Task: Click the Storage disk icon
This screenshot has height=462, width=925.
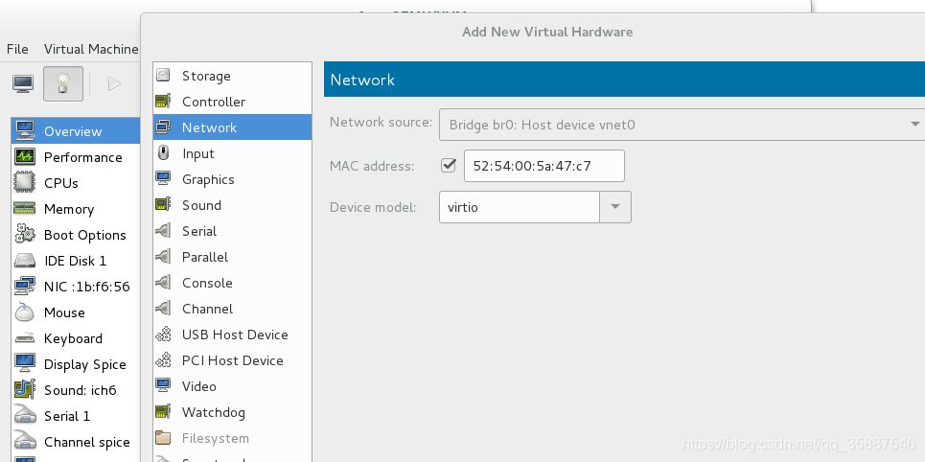Action: pyautogui.click(x=163, y=76)
